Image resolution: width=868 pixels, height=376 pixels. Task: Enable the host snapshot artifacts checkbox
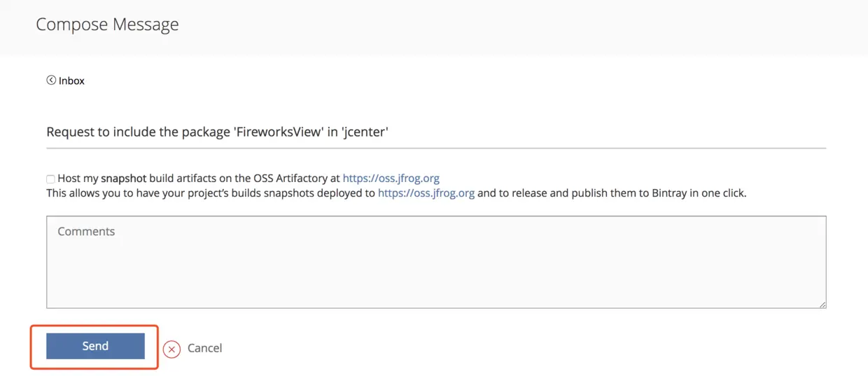(x=50, y=179)
